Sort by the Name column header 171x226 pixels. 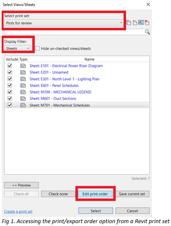89,59
